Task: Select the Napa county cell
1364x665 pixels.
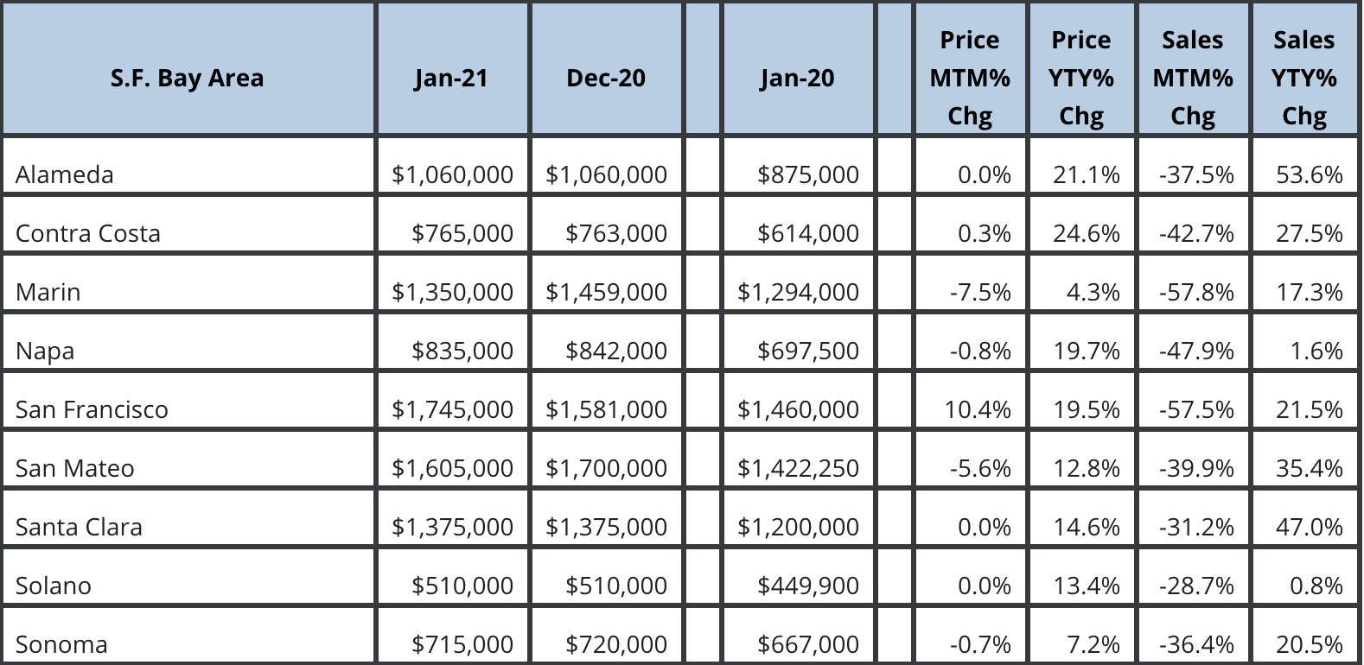Action: pyautogui.click(x=45, y=351)
